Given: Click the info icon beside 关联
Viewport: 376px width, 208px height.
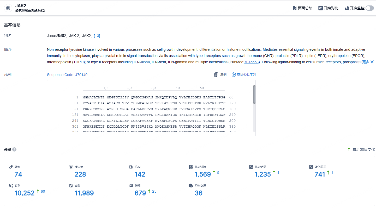Looking at the screenshot, I should pos(14,149).
